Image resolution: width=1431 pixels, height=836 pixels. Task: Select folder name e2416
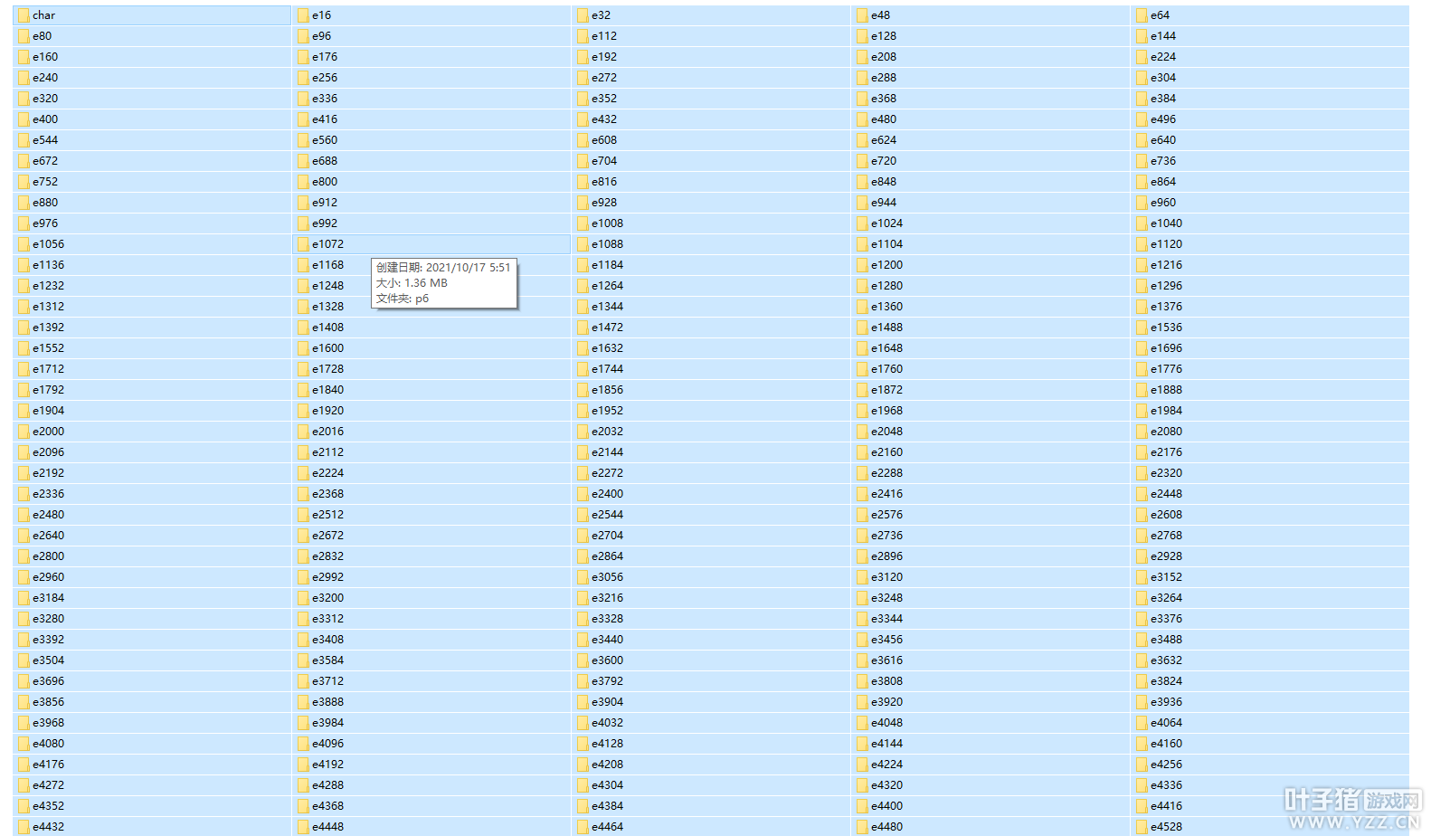(x=886, y=494)
